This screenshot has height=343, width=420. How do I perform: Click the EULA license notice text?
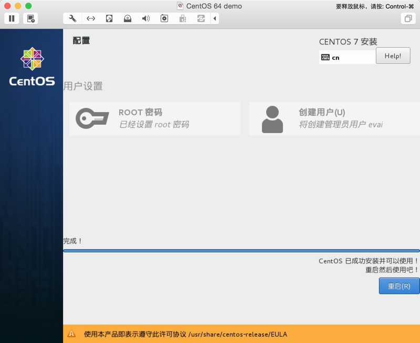click(185, 334)
